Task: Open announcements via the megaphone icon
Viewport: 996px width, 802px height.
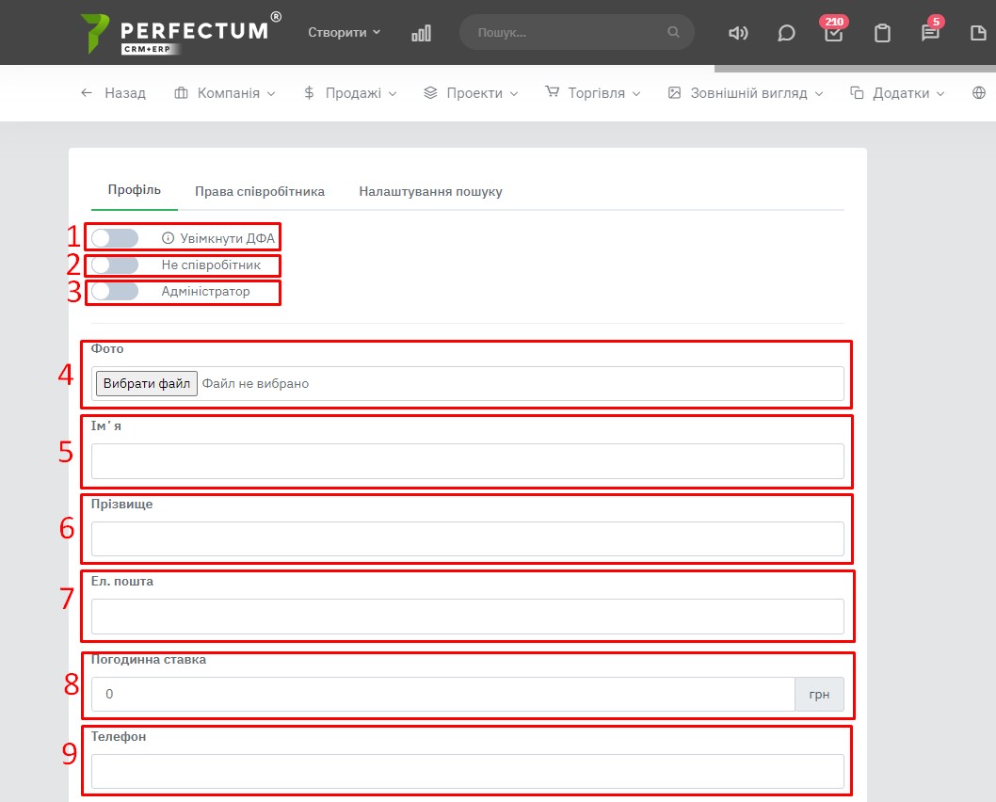Action: click(x=738, y=33)
